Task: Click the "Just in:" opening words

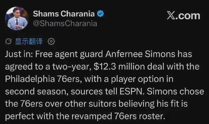Action: pos(19,54)
